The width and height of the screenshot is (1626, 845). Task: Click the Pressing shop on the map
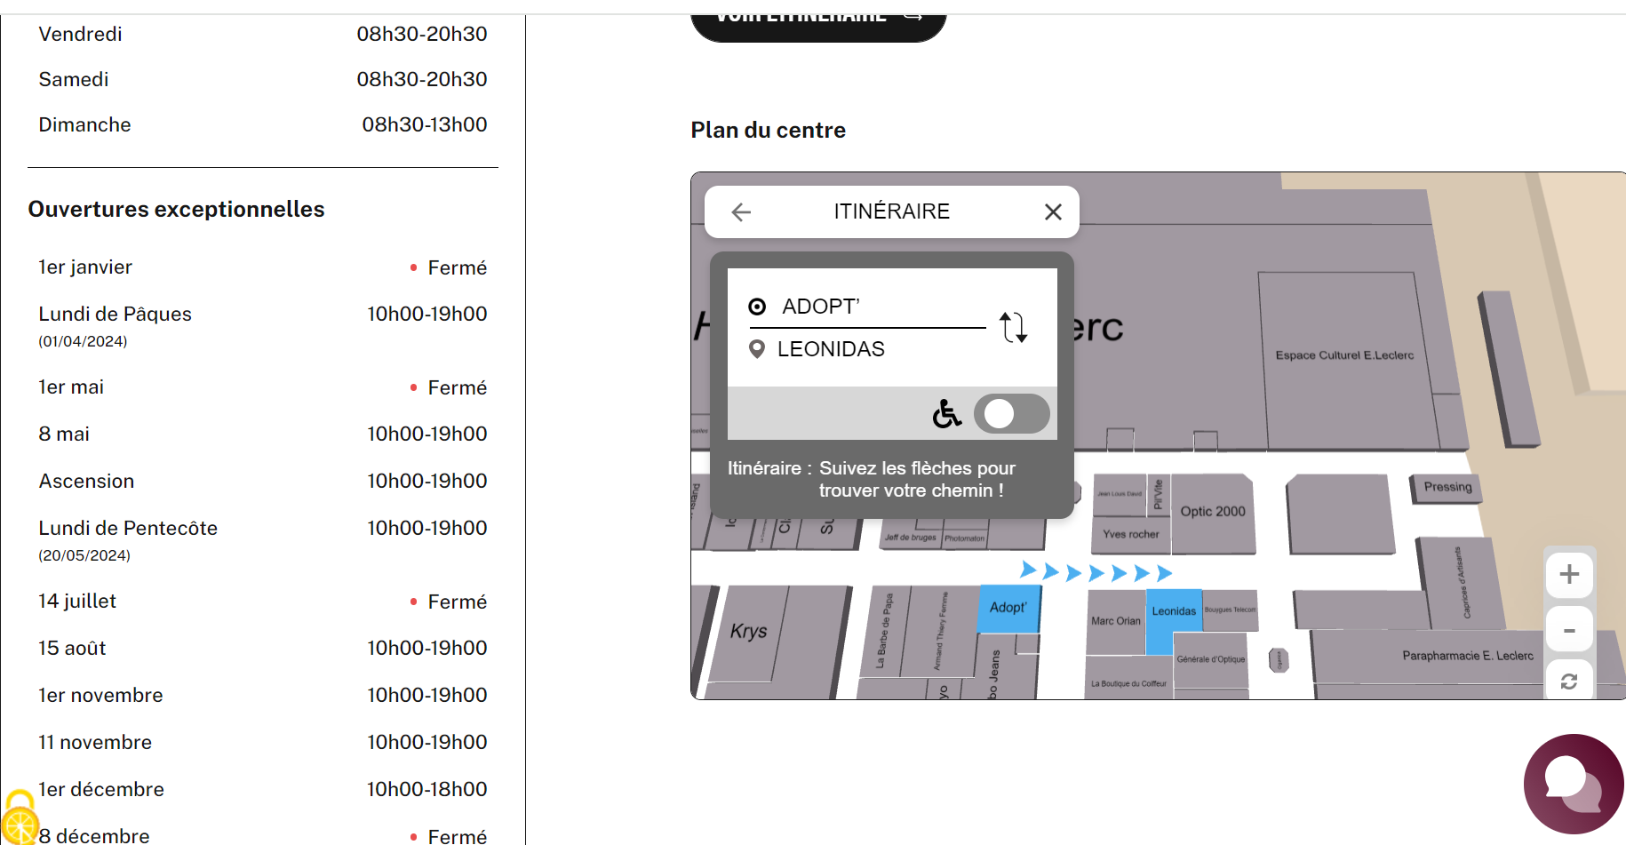(1447, 487)
